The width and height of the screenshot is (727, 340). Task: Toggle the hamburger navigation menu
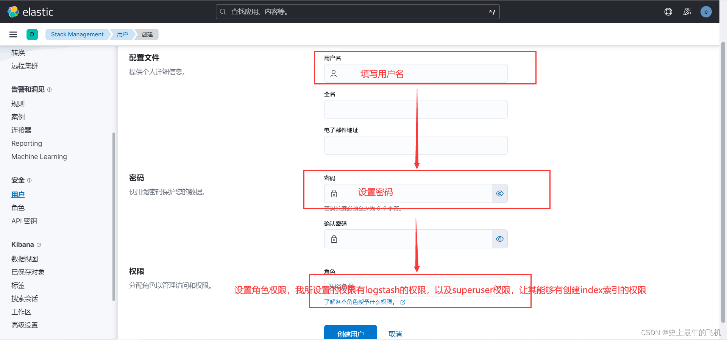point(13,34)
